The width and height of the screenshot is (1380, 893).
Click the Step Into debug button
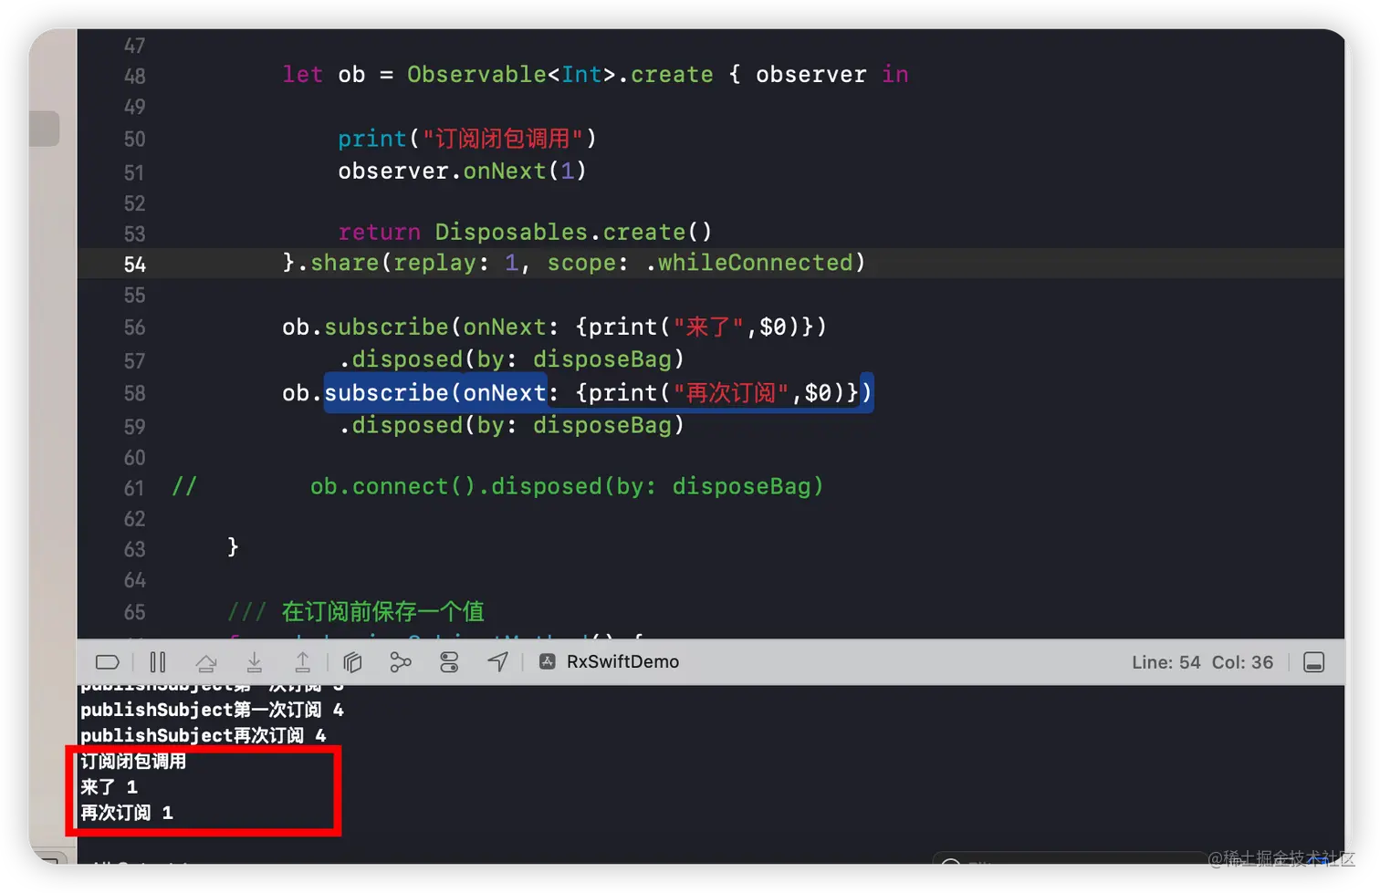click(255, 662)
